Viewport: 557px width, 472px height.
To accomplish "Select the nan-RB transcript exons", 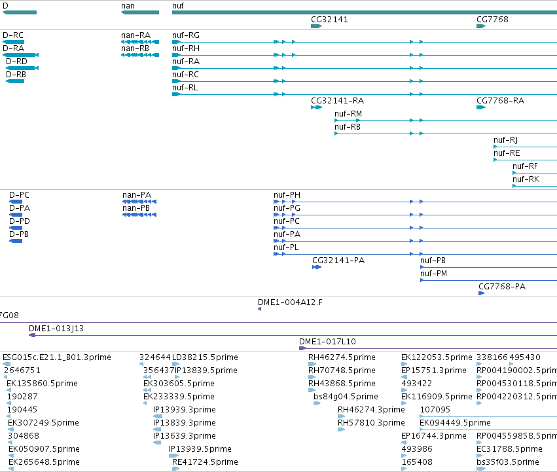I will (x=140, y=55).
